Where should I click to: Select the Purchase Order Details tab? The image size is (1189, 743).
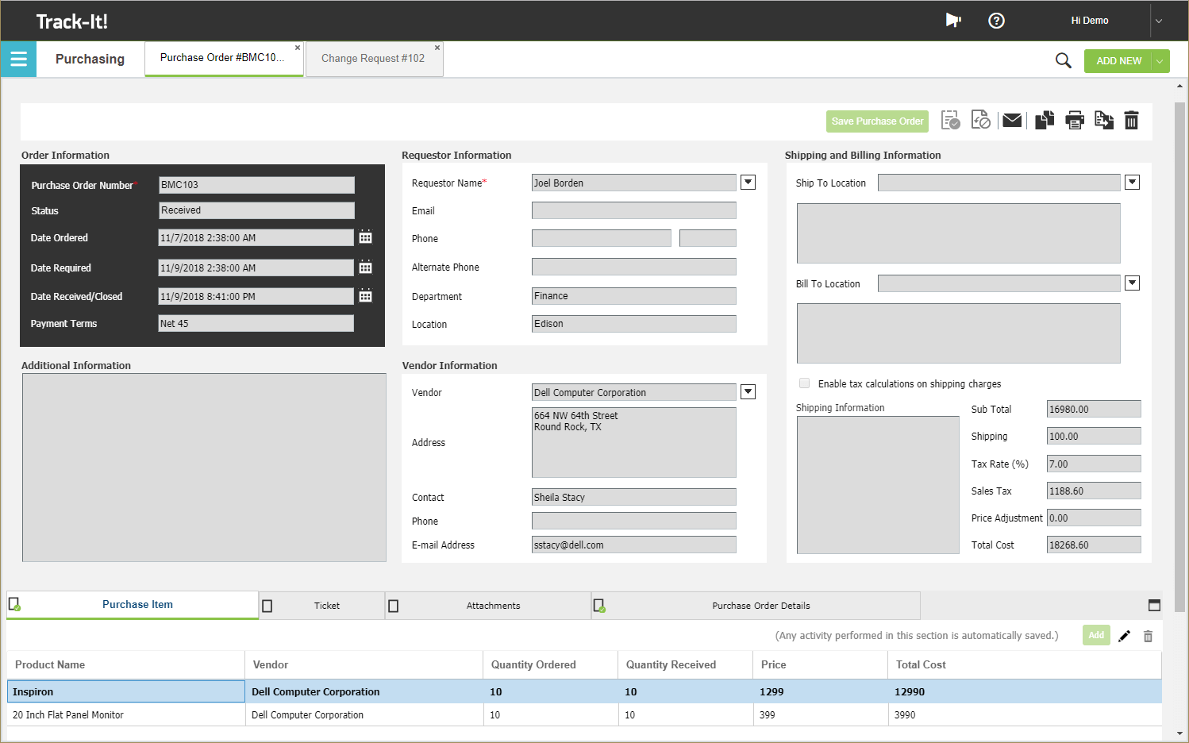tap(760, 605)
